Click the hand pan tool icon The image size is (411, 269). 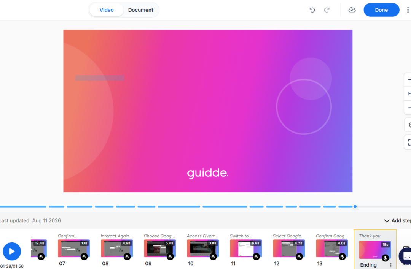(x=409, y=125)
